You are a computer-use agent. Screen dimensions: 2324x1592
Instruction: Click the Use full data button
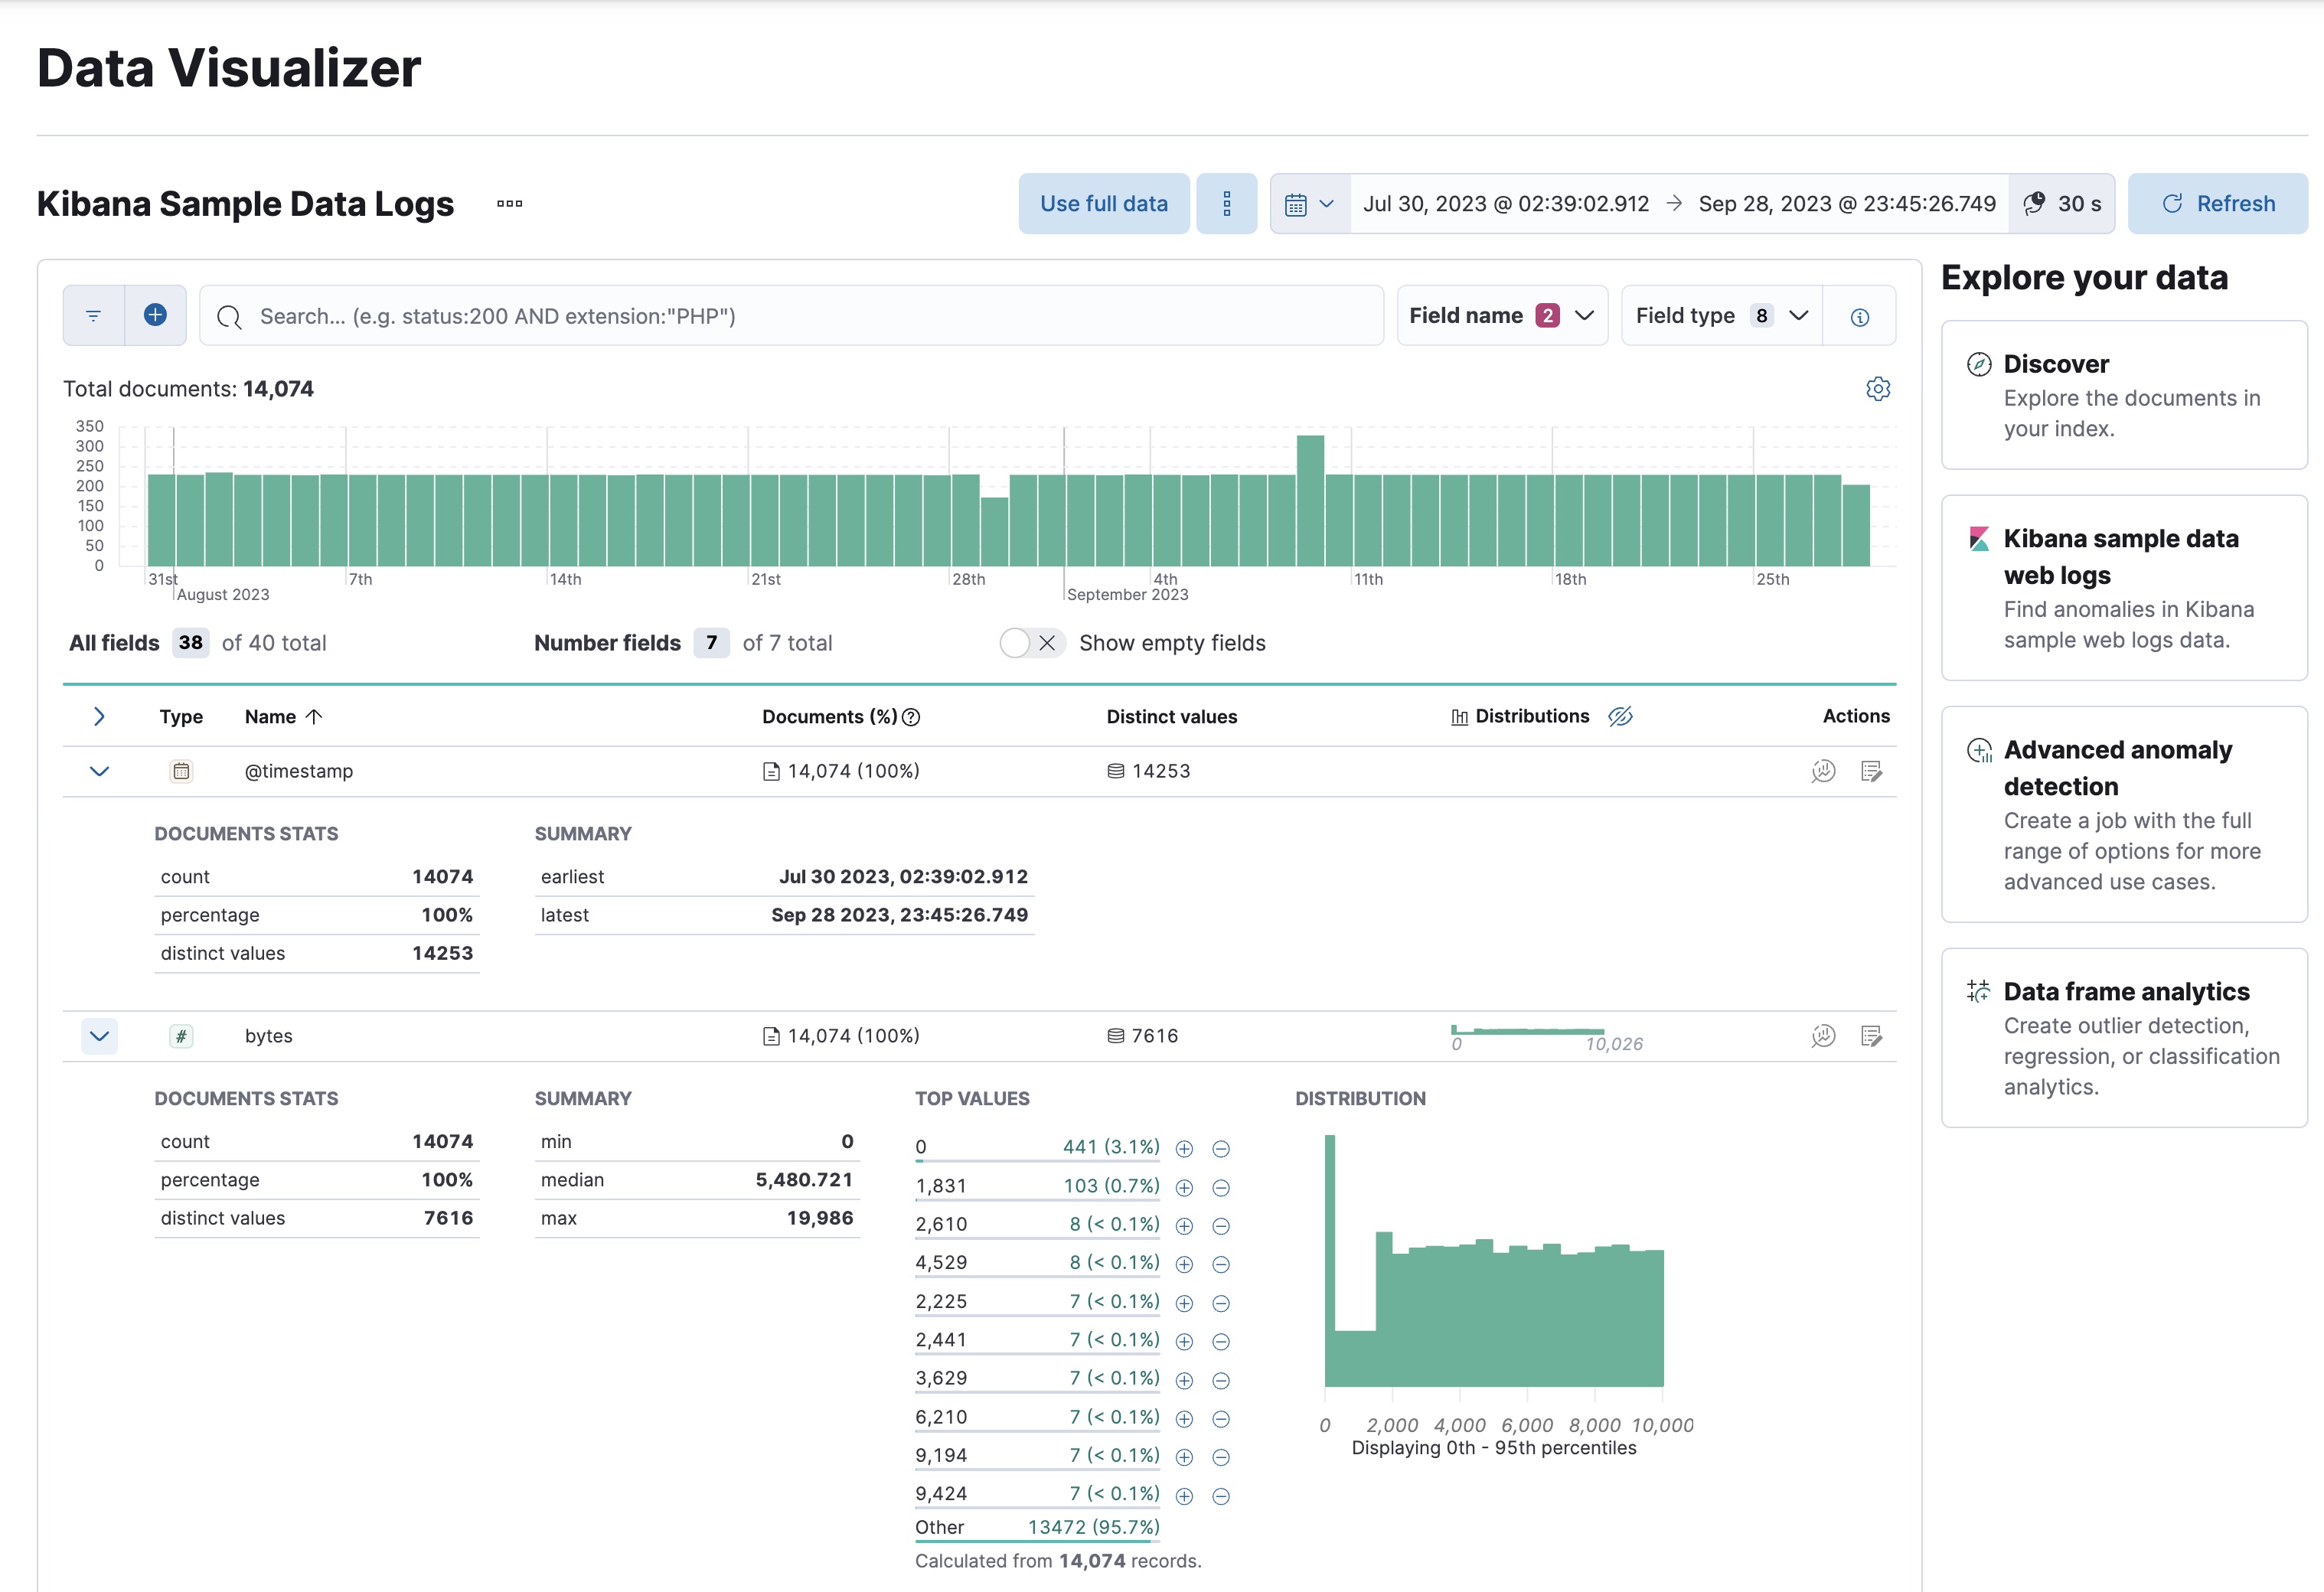click(1104, 203)
